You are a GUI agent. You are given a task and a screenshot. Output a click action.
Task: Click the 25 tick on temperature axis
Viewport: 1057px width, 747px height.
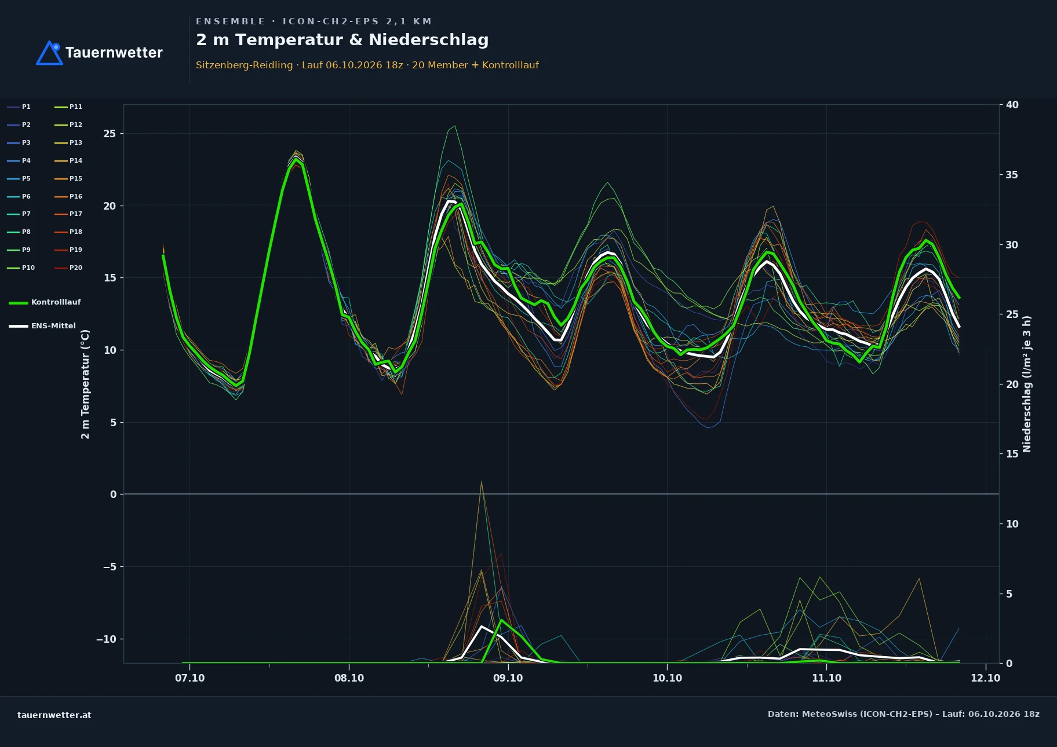(110, 134)
